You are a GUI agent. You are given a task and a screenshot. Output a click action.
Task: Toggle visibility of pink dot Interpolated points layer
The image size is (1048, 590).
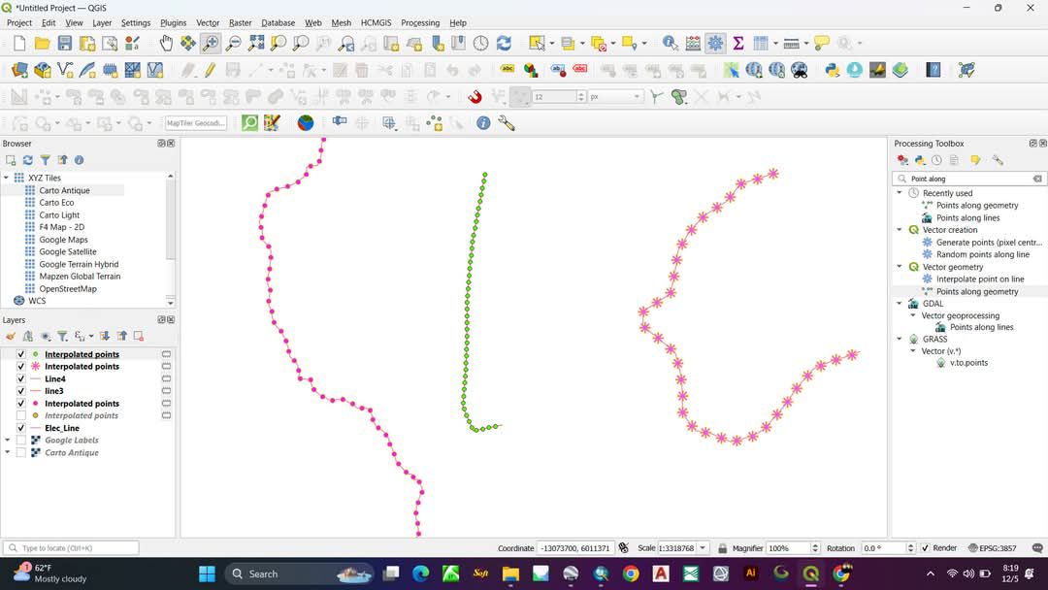click(20, 404)
